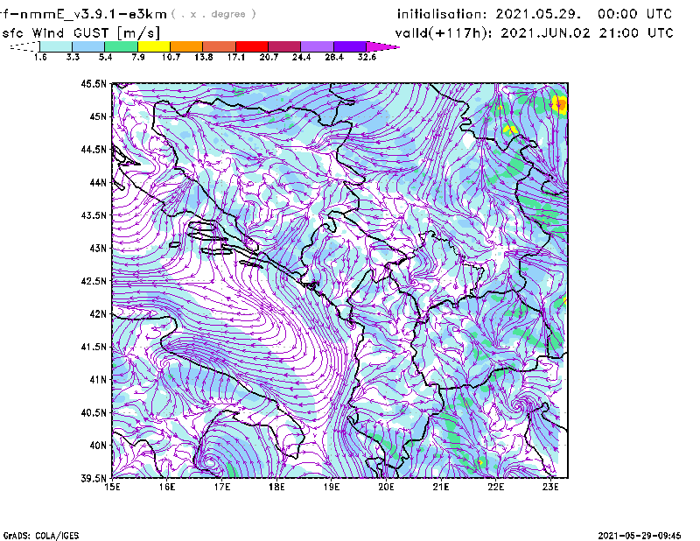700x541 pixels.
Task: Click the light cyan 1.6–3.3 legend swatch
Action: (x=56, y=46)
